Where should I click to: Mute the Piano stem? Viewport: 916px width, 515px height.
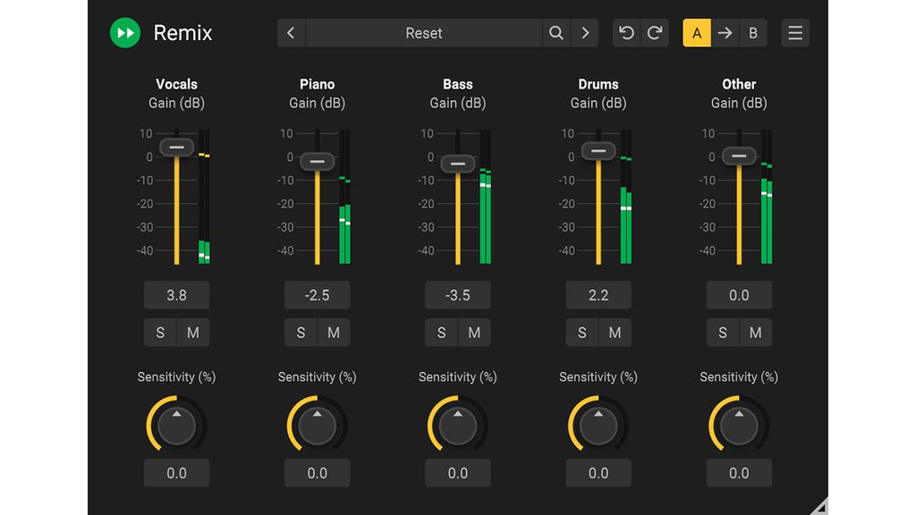[333, 332]
